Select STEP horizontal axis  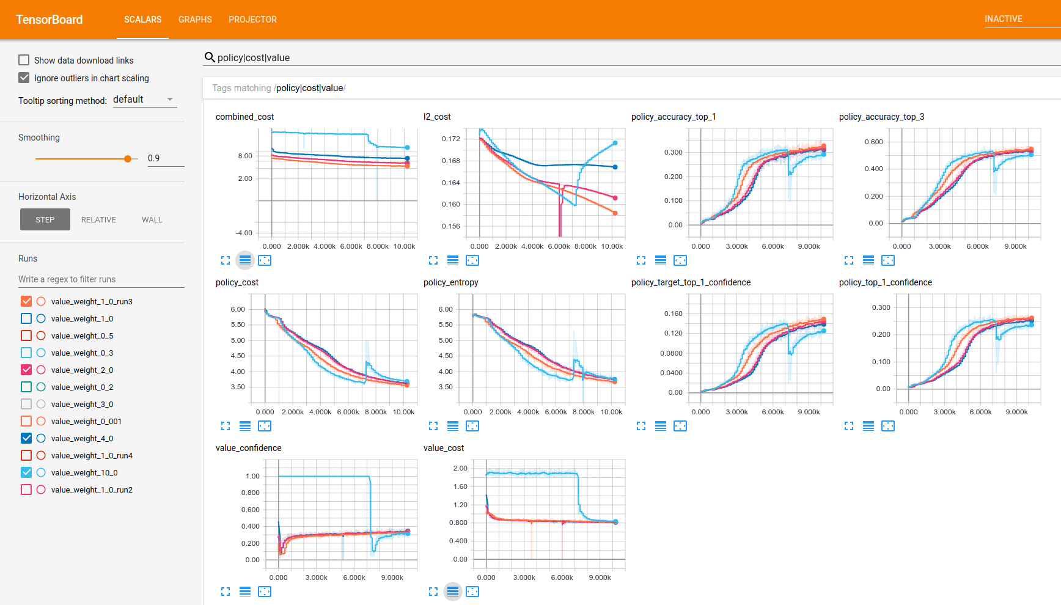pos(45,219)
